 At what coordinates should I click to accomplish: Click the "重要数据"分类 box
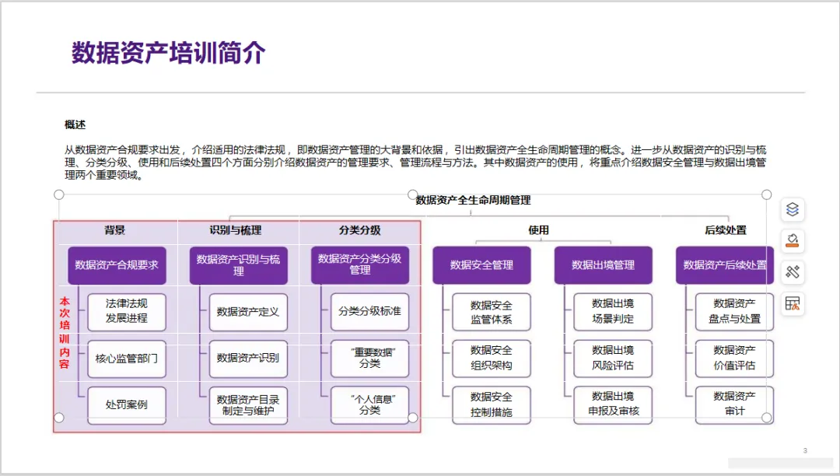coord(369,359)
